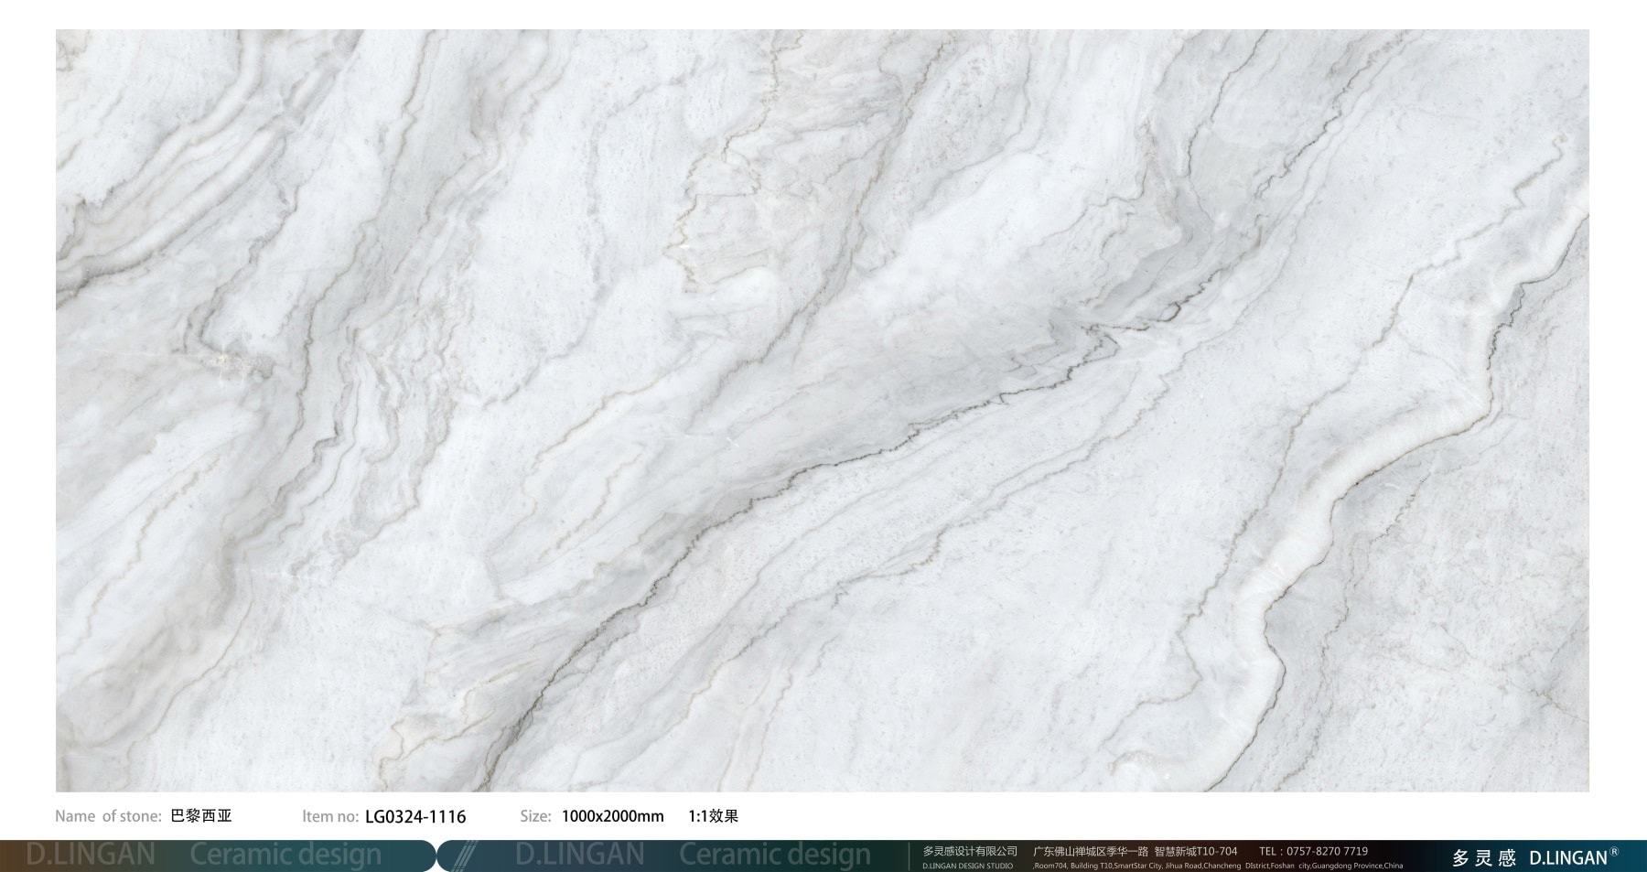Click the 'Name of stone:' label

tap(108, 816)
